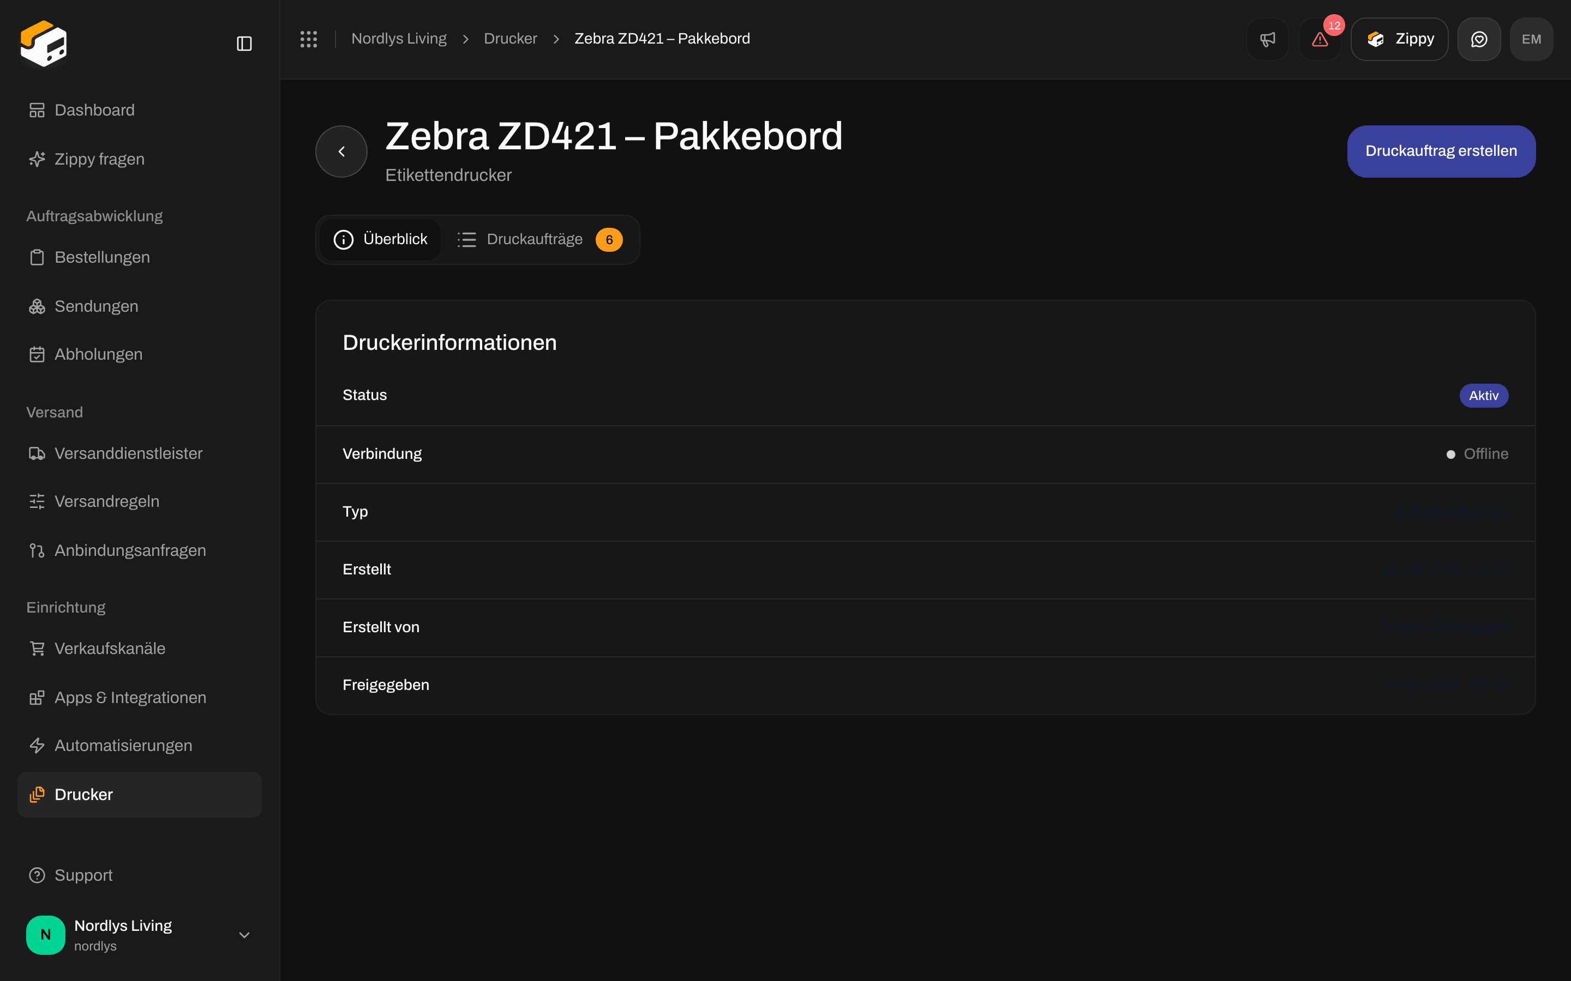
Task: Go back using the arrow button
Action: (x=341, y=151)
